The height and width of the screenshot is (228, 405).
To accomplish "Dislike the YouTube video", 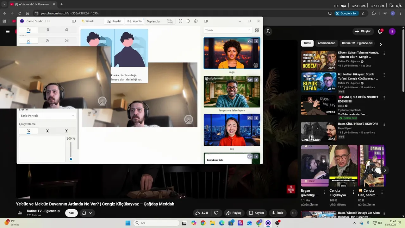I will [216, 213].
